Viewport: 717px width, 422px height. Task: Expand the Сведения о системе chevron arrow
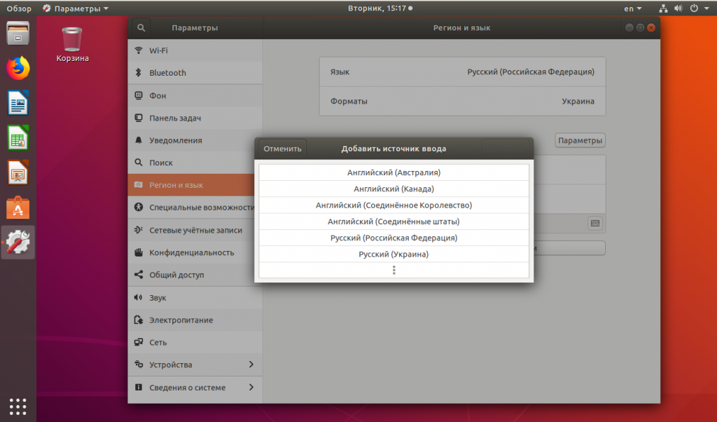(251, 387)
